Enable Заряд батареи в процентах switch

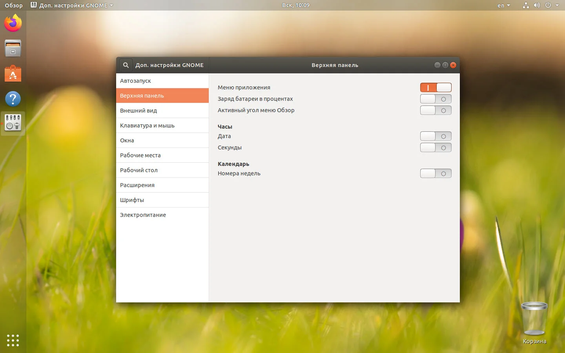click(436, 99)
